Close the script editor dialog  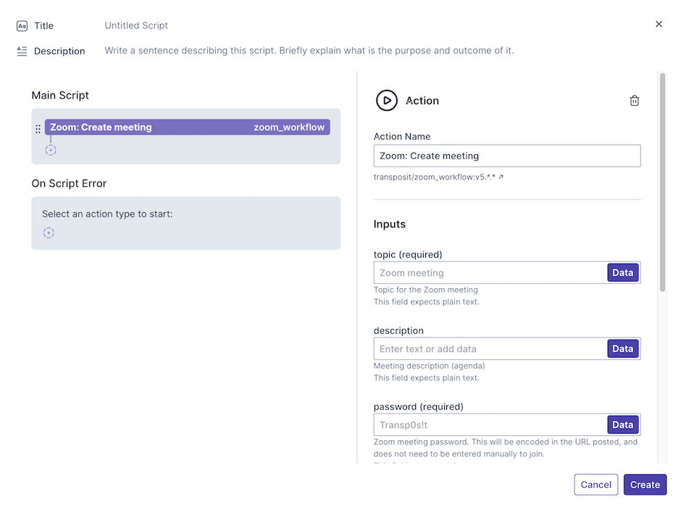tap(659, 24)
